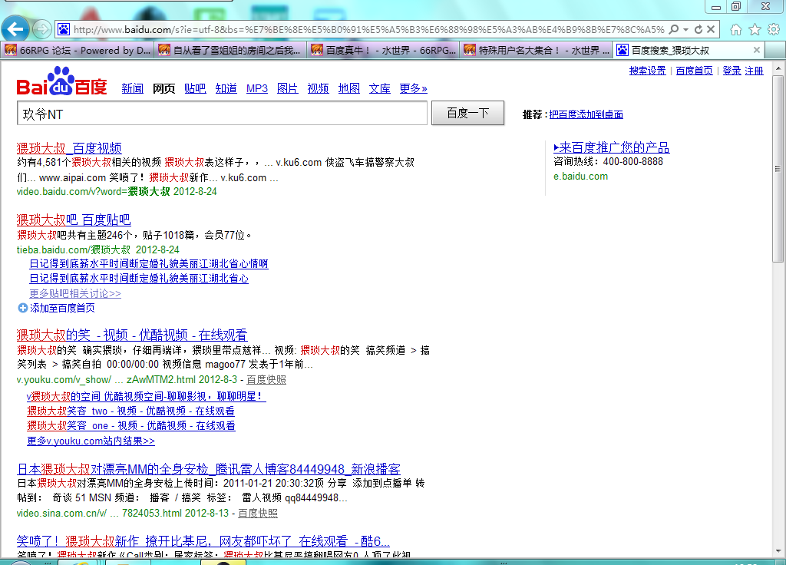
Task: Open second tieba post ending 湖北省心
Action: (x=139, y=278)
